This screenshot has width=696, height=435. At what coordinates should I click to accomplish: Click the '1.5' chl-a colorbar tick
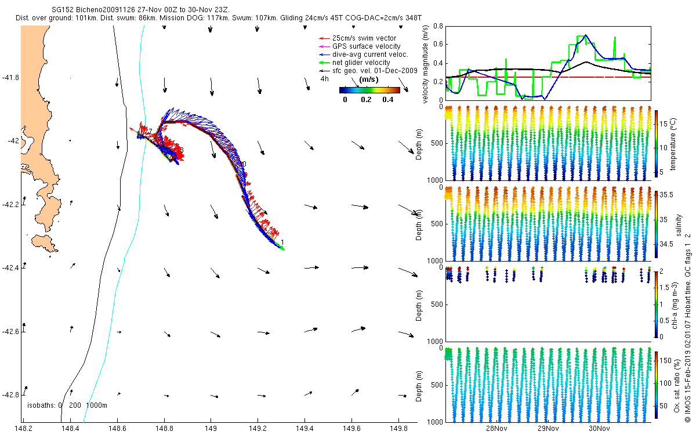click(665, 287)
